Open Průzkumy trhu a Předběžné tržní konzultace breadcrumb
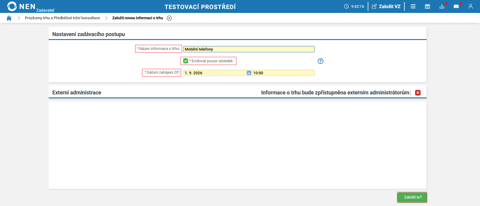The image size is (480, 206). 62,18
